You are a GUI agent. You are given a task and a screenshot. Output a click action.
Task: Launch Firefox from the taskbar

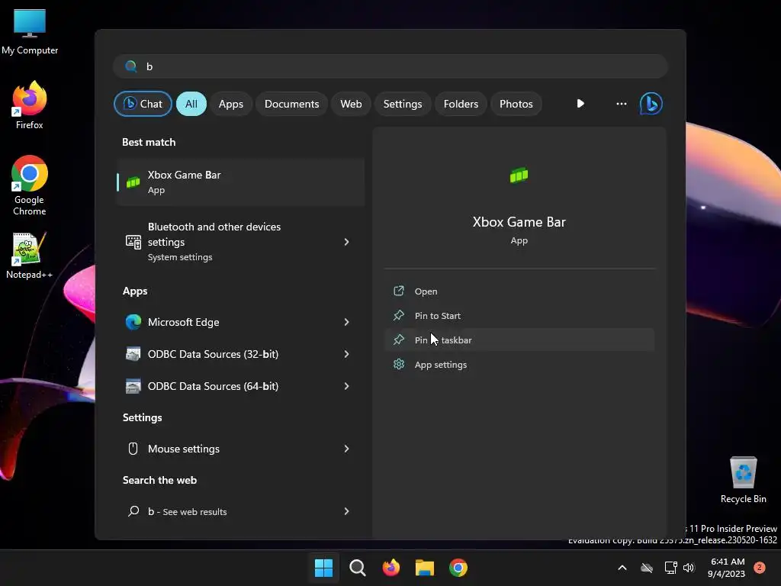click(391, 568)
